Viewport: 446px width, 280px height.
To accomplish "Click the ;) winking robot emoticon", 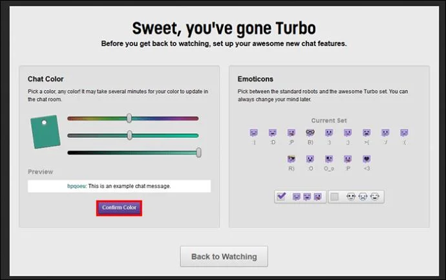I will point(348,133).
